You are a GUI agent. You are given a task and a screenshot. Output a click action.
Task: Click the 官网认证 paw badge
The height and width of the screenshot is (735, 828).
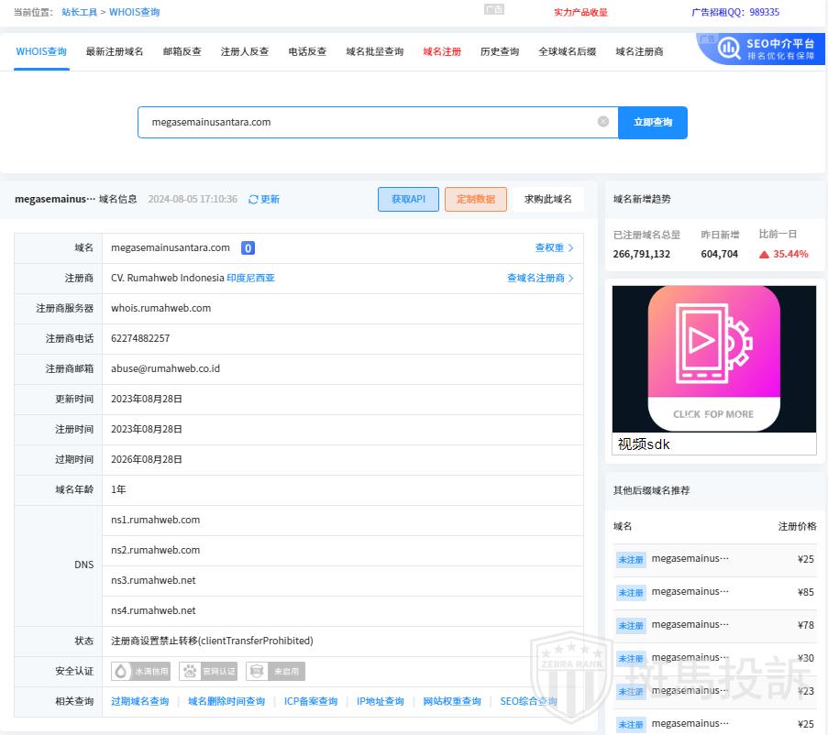click(x=209, y=671)
